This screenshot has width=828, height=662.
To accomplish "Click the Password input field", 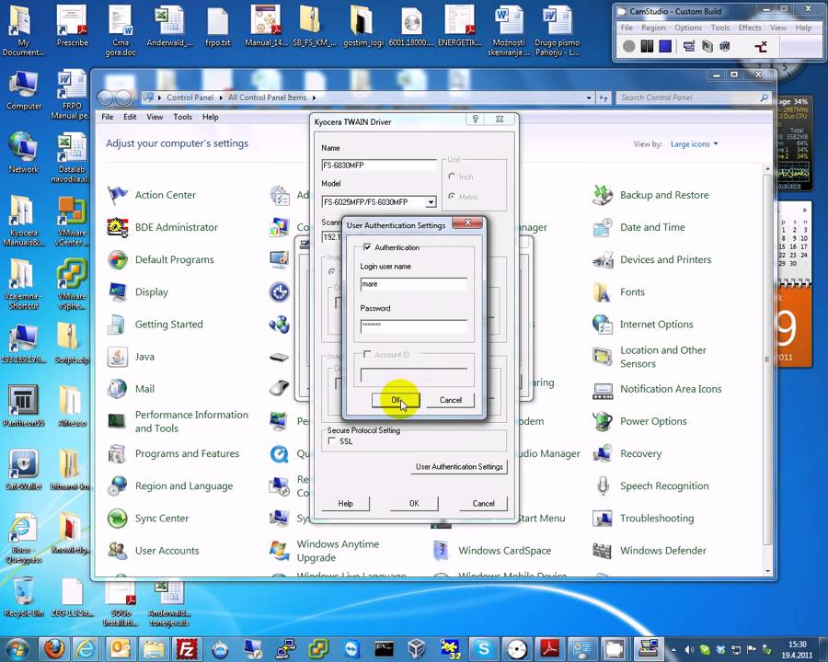I will click(x=413, y=326).
